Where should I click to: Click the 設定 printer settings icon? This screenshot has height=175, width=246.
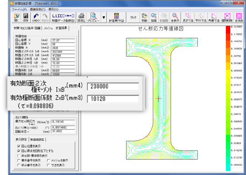pyautogui.click(x=81, y=17)
